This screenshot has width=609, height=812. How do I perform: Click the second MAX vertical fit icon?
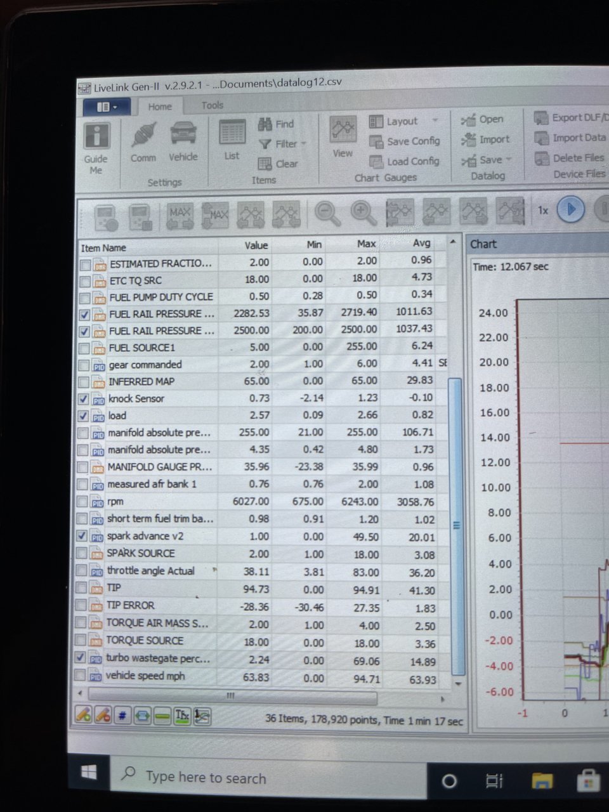click(x=215, y=215)
